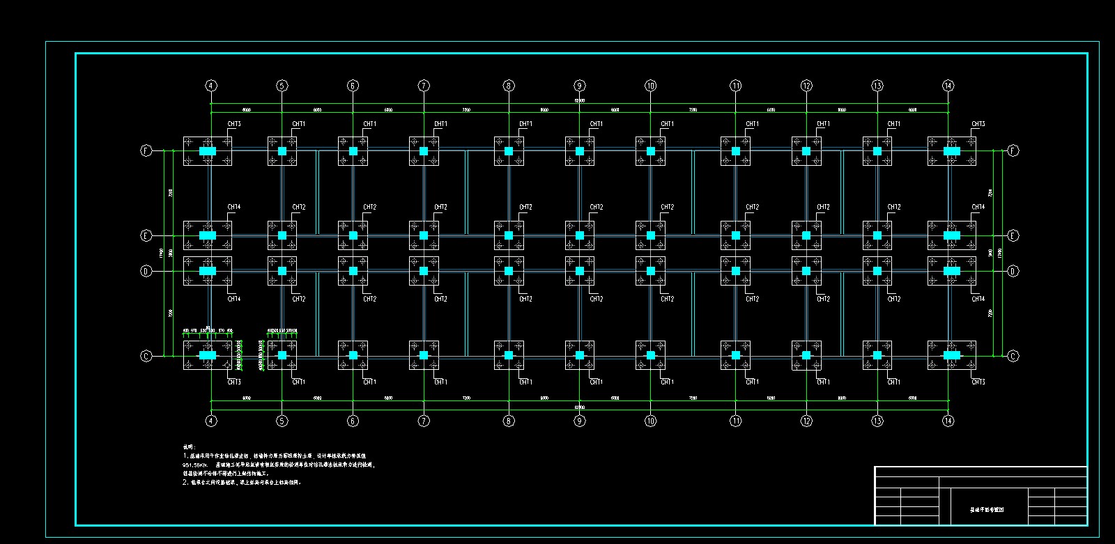Click the notes line starting with 951.56KN

tap(279, 465)
